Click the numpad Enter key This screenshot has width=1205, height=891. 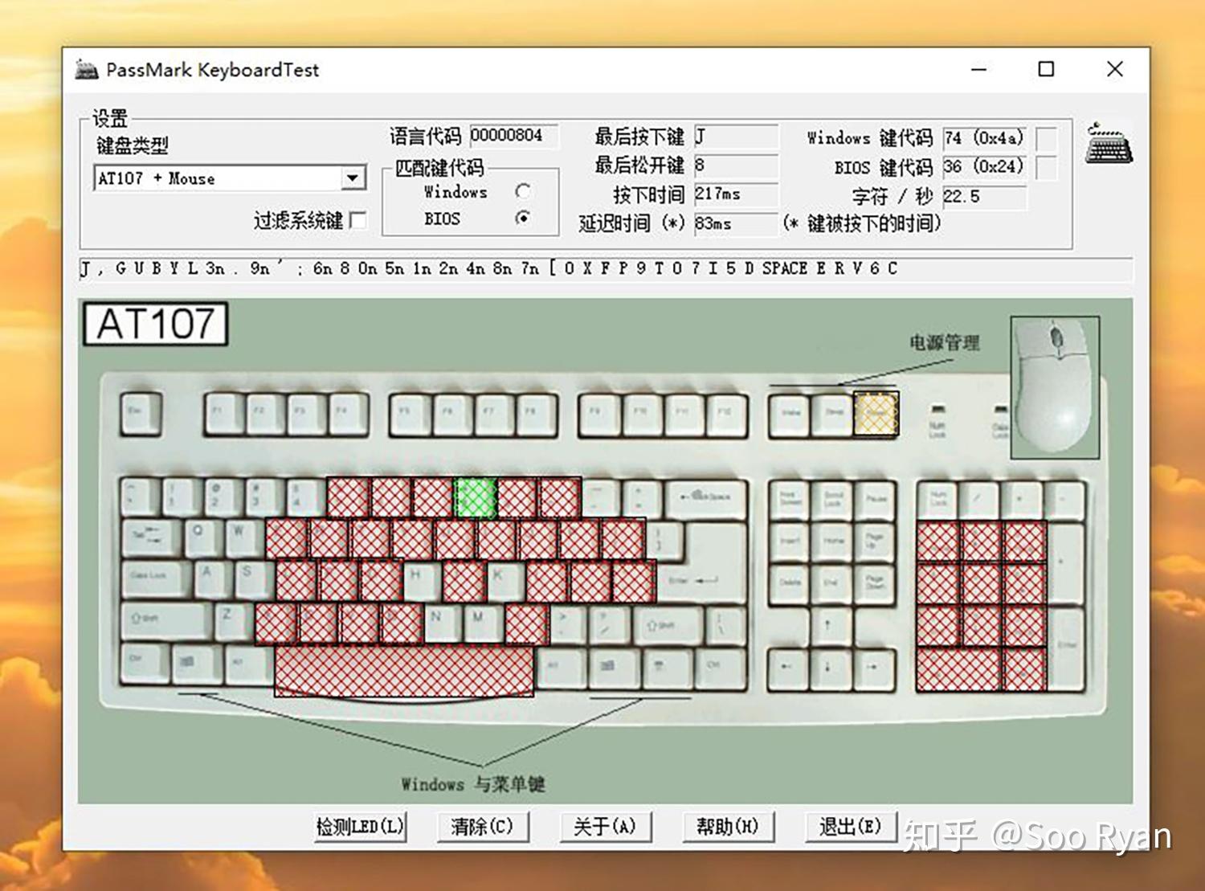click(1067, 648)
